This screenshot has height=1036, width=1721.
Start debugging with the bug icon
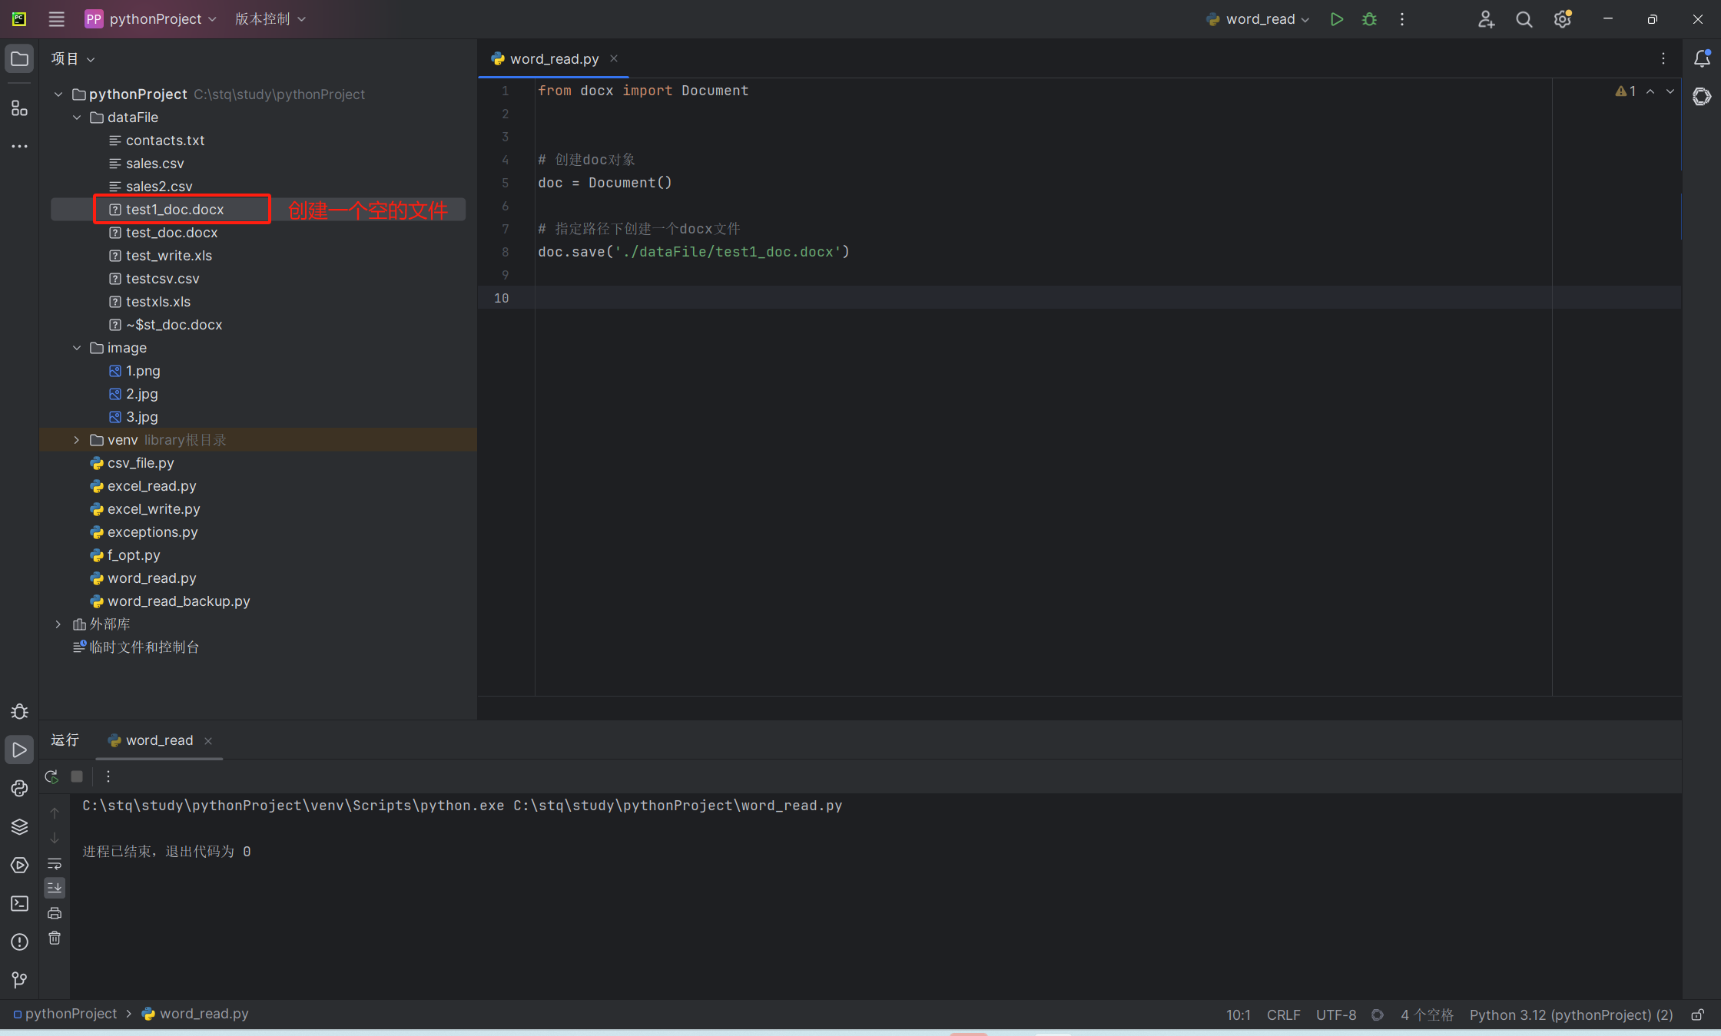pos(1369,19)
